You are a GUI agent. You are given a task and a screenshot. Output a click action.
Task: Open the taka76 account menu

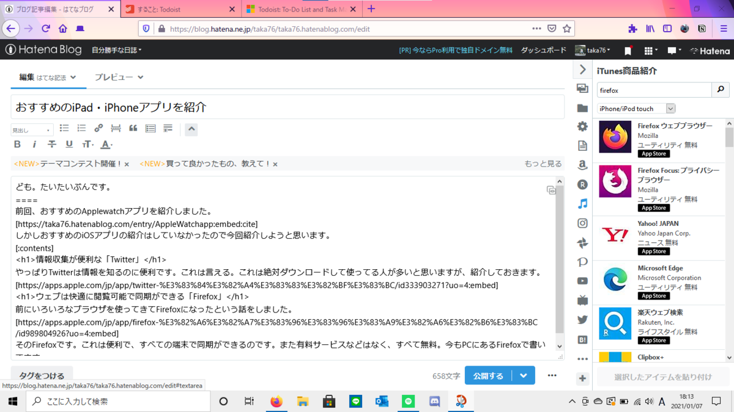pos(594,50)
